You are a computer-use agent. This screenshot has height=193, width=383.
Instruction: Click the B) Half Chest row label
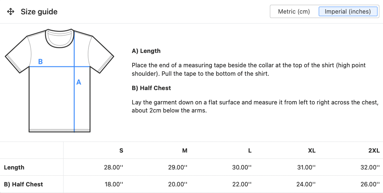(x=24, y=185)
